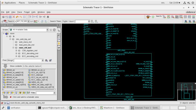
Task: Click the Find binoculars icon in Design Browser
Action: (x=47, y=60)
